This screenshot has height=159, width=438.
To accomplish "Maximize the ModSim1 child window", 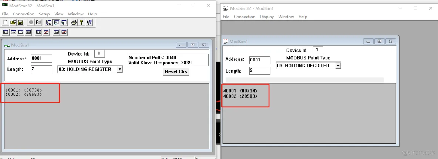I will (379, 41).
